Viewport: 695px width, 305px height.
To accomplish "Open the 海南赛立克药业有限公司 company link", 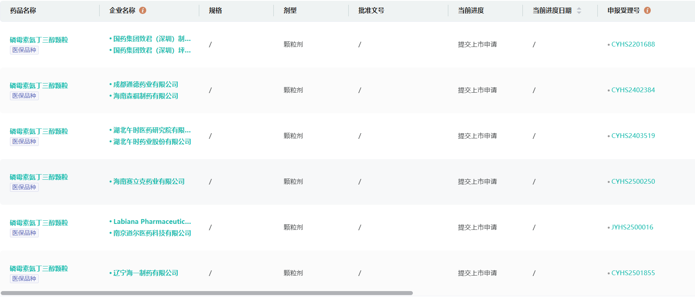I will pos(149,182).
